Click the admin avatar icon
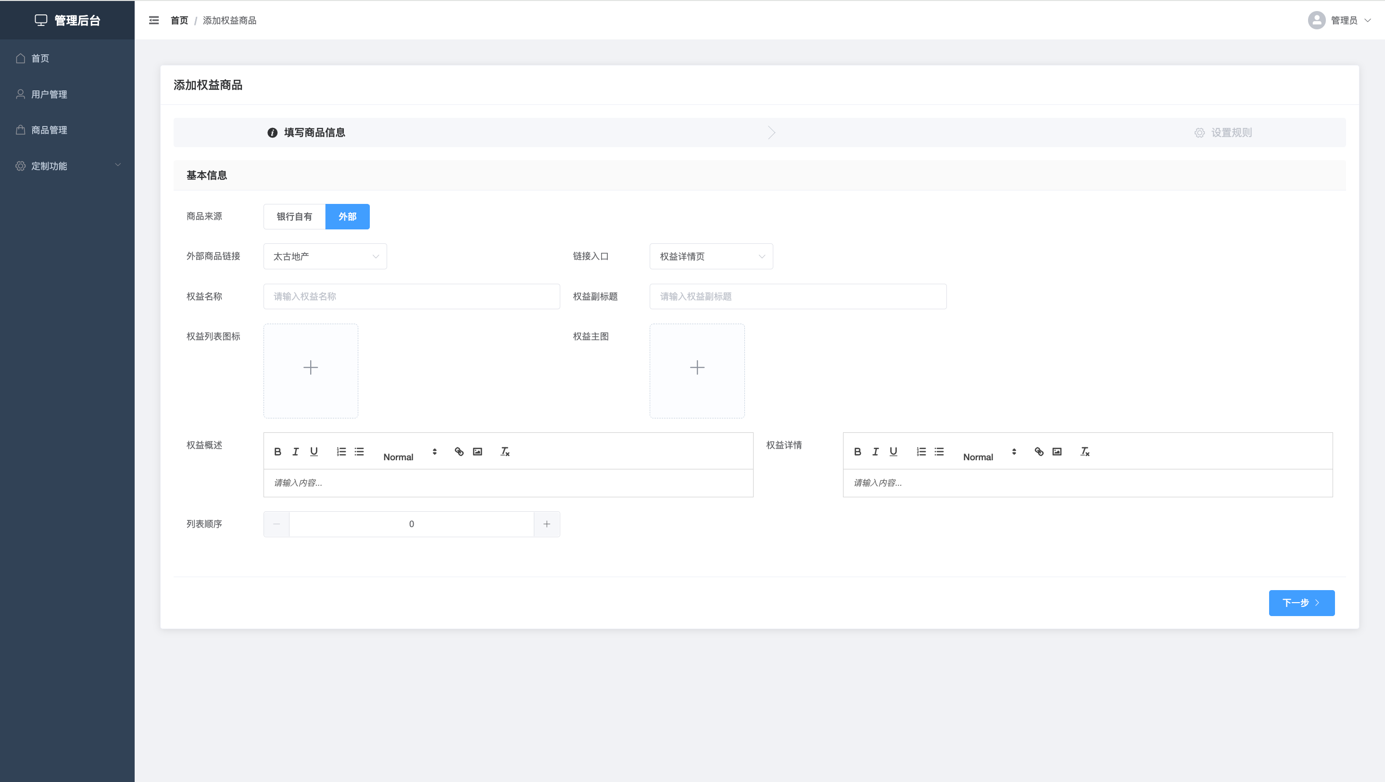 (x=1317, y=20)
